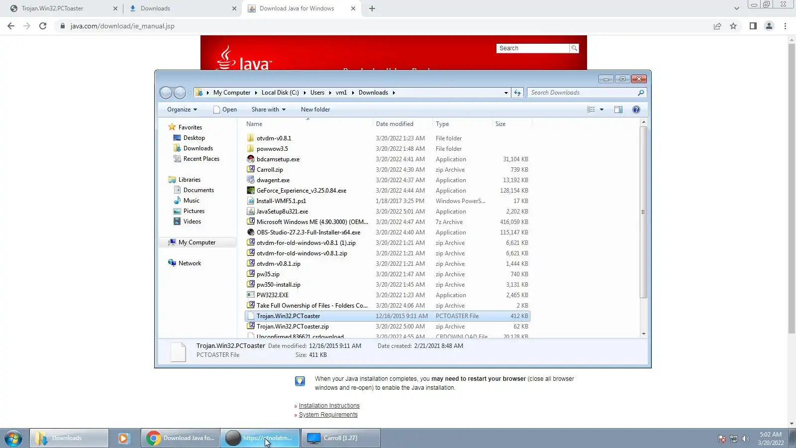
Task: Expand the breadcrumb arrow after Local Disk (C:)
Action: (x=304, y=93)
